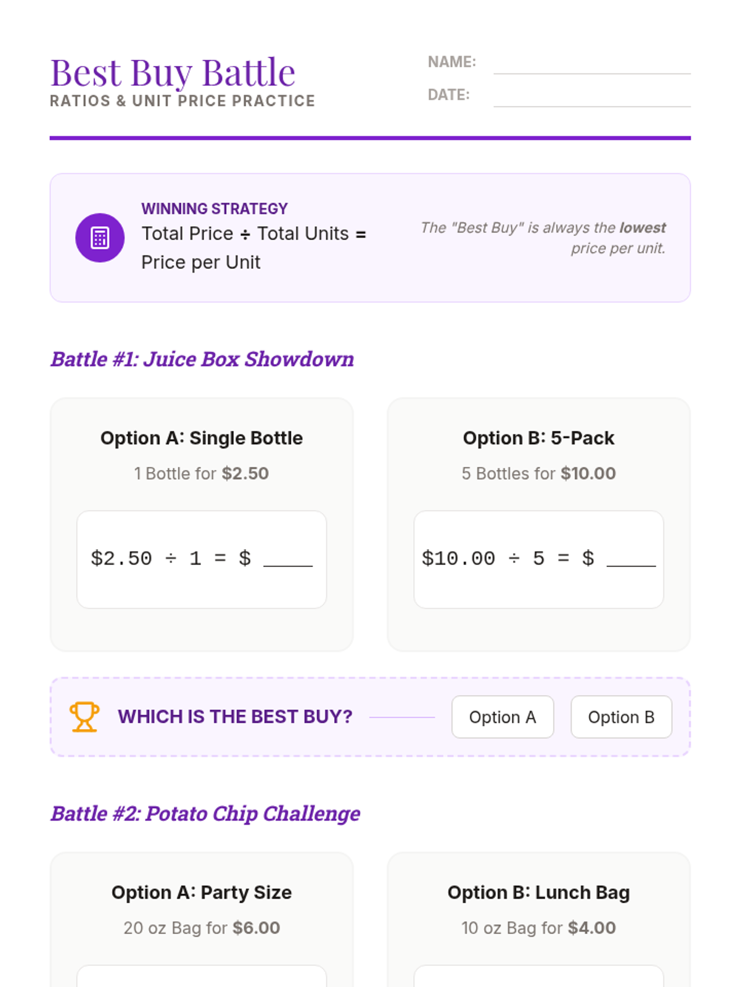The image size is (740, 987).
Task: Click the Best Buy Battle title
Action: tap(173, 73)
